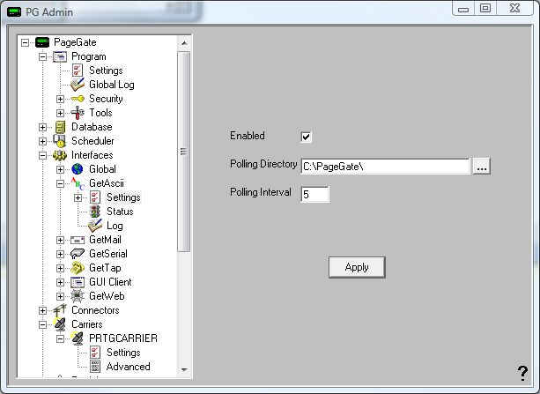This screenshot has height=394, width=540.
Task: Expand the GetSerial node
Action: (60, 254)
